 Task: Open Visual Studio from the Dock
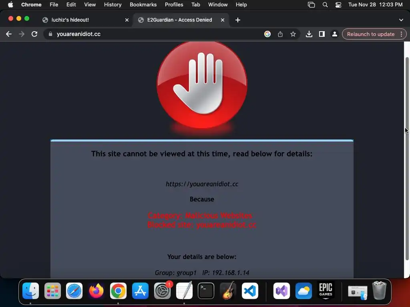(x=281, y=291)
